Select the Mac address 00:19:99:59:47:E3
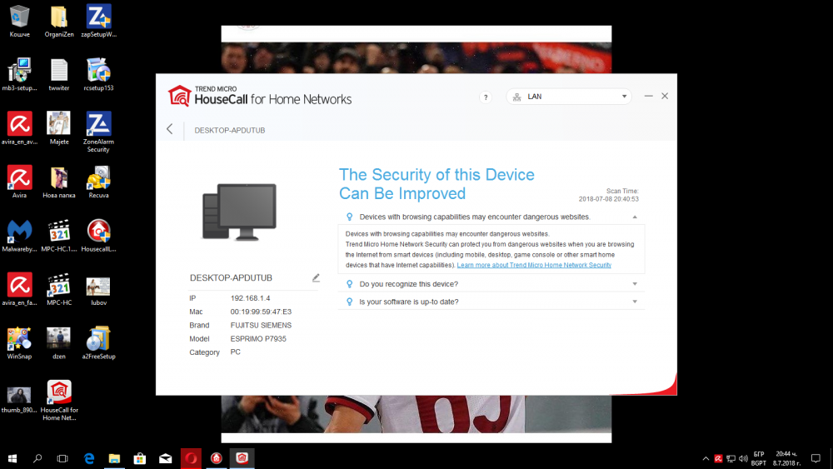The image size is (833, 469). click(261, 312)
